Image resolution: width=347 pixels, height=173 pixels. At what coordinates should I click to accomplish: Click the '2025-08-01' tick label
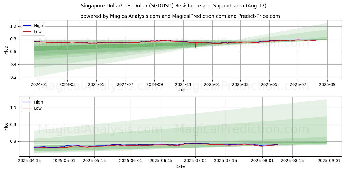coord(262,161)
